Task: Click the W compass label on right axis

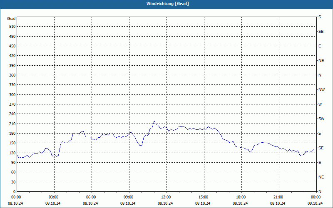Action: 320,104
